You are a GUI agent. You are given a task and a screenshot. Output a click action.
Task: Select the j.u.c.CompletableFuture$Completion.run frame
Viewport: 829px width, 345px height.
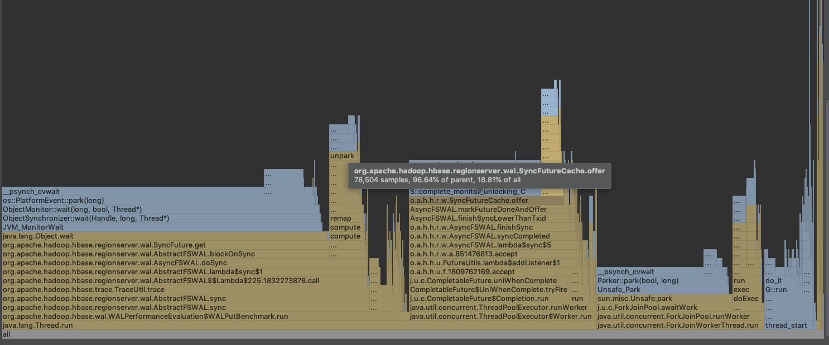pos(489,298)
